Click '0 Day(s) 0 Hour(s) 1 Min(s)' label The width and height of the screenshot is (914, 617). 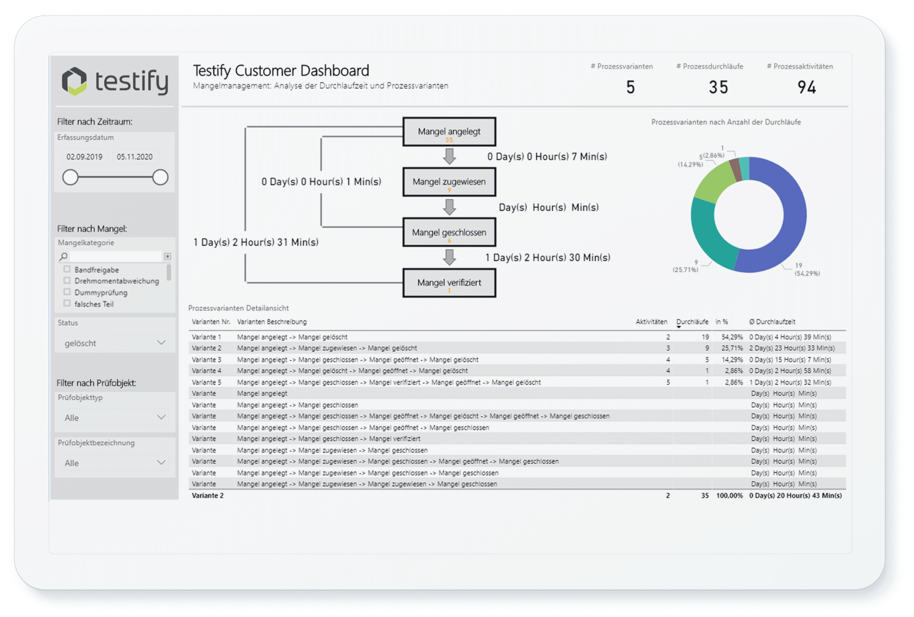(x=321, y=182)
